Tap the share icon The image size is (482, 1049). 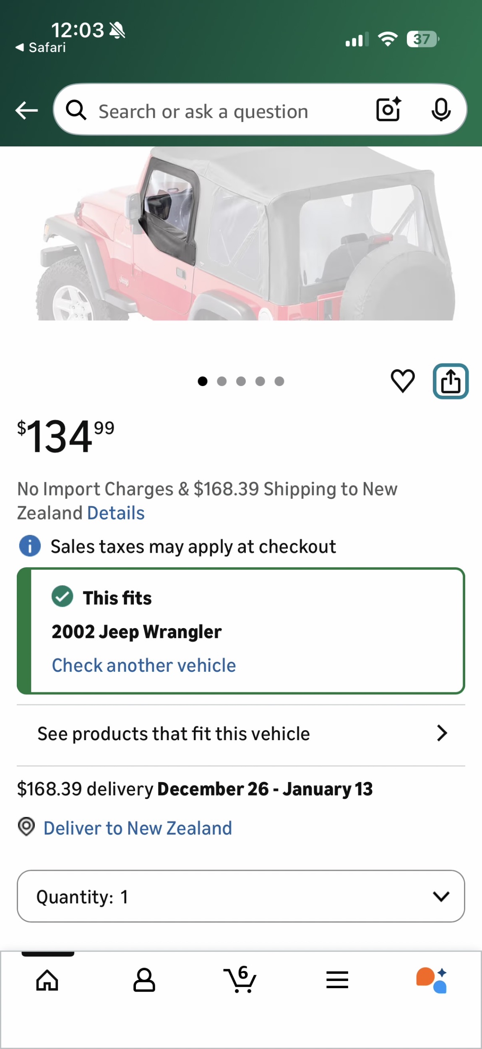click(451, 381)
